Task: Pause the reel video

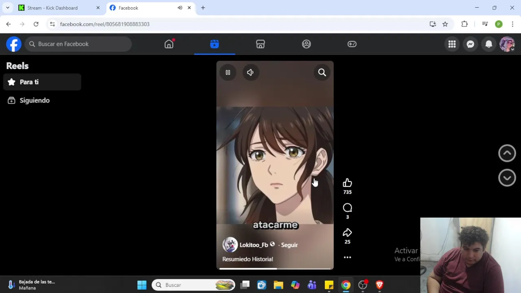Action: tap(228, 72)
